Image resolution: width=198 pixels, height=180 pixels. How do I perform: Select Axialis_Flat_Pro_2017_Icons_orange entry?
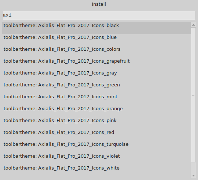pos(96,111)
